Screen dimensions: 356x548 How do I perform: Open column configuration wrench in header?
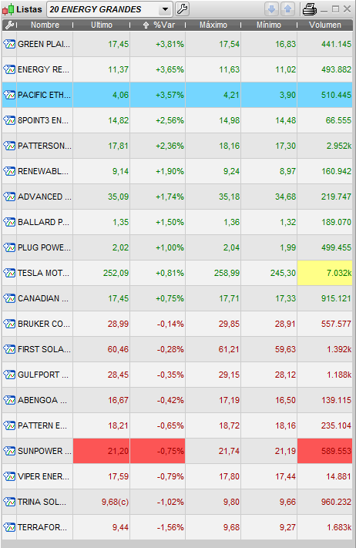pos(9,25)
